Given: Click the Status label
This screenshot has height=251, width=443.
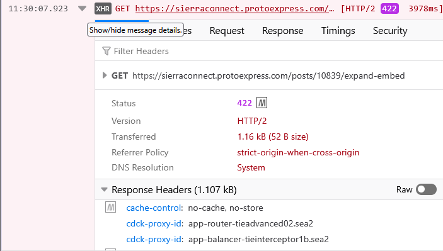Looking at the screenshot, I should coord(124,104).
